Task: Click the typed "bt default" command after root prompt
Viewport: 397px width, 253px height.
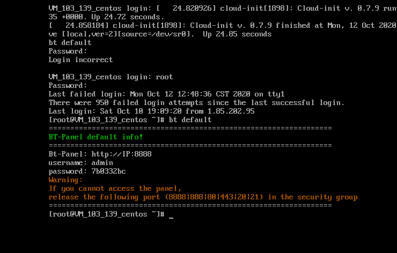Action: tap(190, 120)
